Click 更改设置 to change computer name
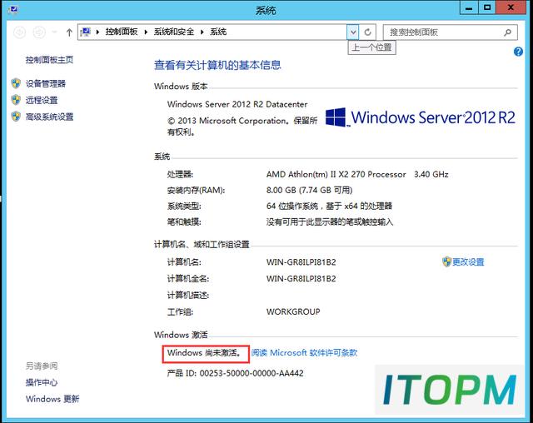533x423 pixels. point(468,262)
